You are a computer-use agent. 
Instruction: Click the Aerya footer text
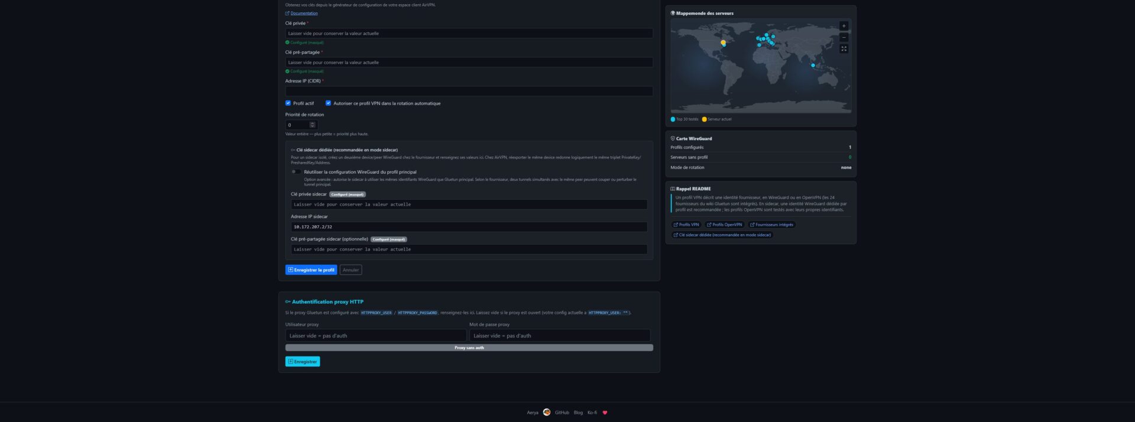[x=533, y=413]
